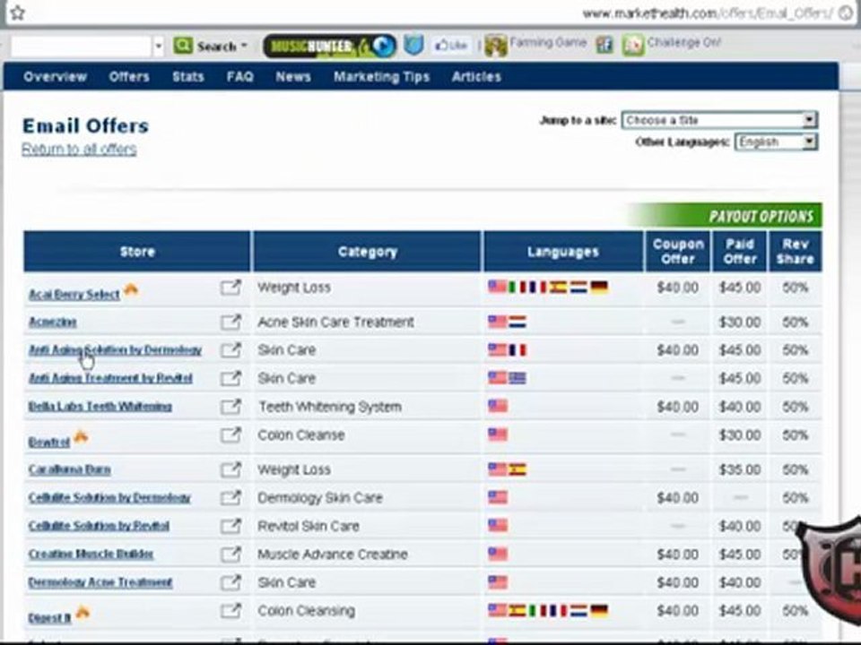Open external icon for Cellulite Solution by Revitol
The width and height of the screenshot is (861, 645).
click(230, 526)
